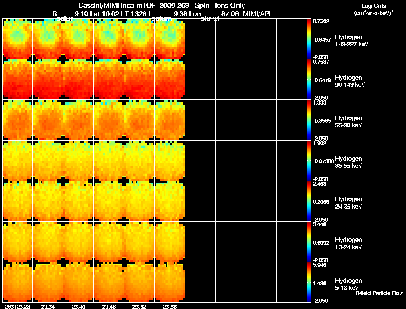The image size is (406, 309).
Task: Click the 'Cassini/MIMI Inca mTOF' title text
Action: [x=117, y=6]
